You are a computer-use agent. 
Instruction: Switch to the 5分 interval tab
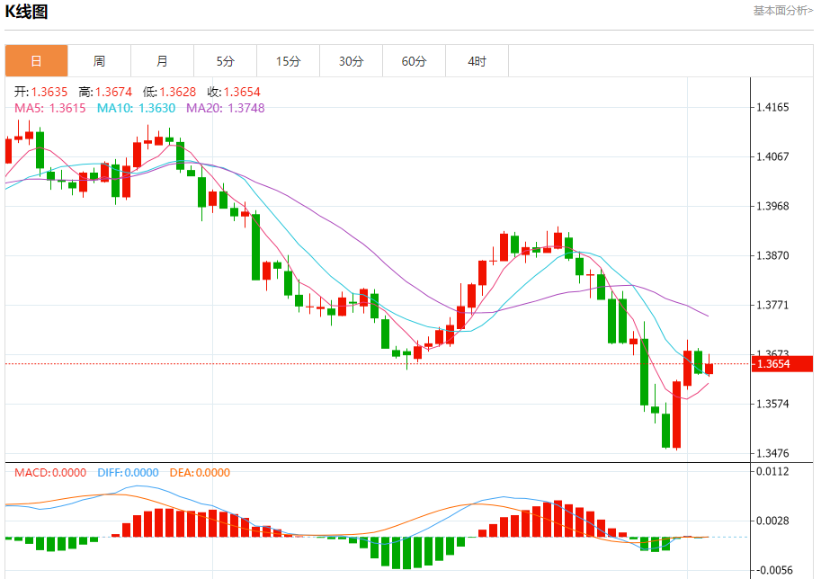tap(225, 61)
